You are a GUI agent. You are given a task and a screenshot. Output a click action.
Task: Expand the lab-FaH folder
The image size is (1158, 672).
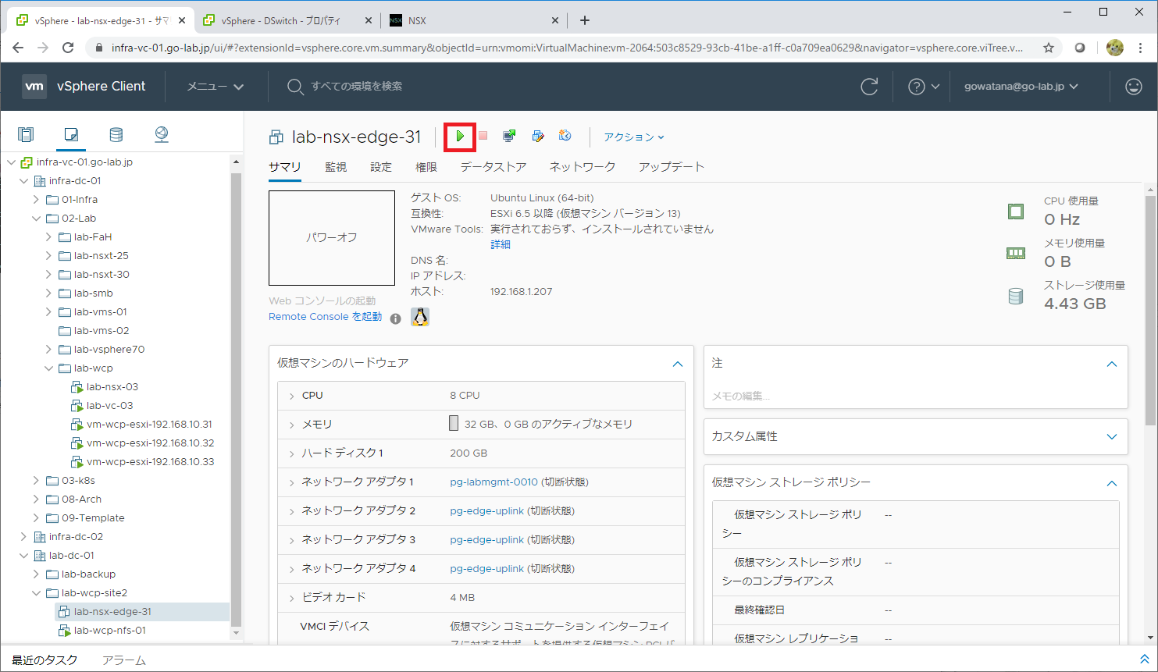pos(48,237)
